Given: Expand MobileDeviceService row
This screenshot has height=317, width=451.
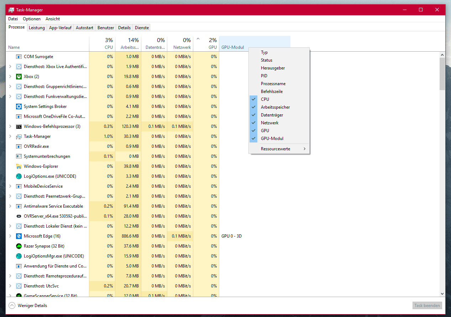Looking at the screenshot, I should click(10, 186).
